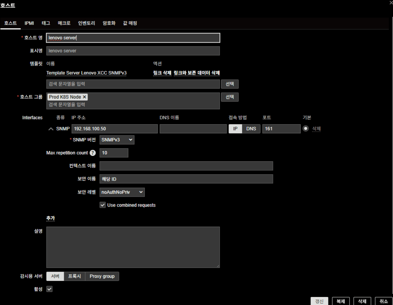This screenshot has width=393, height=305.
Task: Focus the 보안 이름 input field
Action: point(186,179)
